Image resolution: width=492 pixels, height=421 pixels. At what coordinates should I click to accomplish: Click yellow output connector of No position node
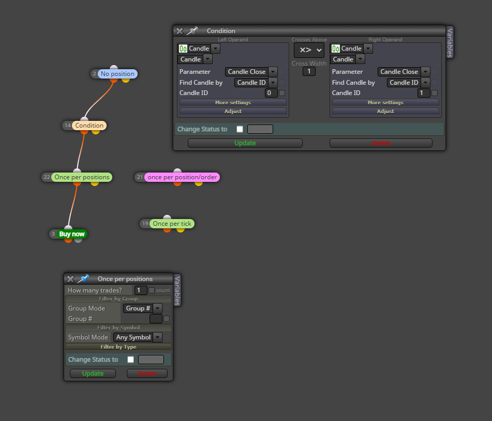(126, 81)
